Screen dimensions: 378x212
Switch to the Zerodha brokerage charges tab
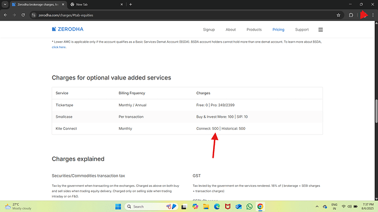(38, 4)
